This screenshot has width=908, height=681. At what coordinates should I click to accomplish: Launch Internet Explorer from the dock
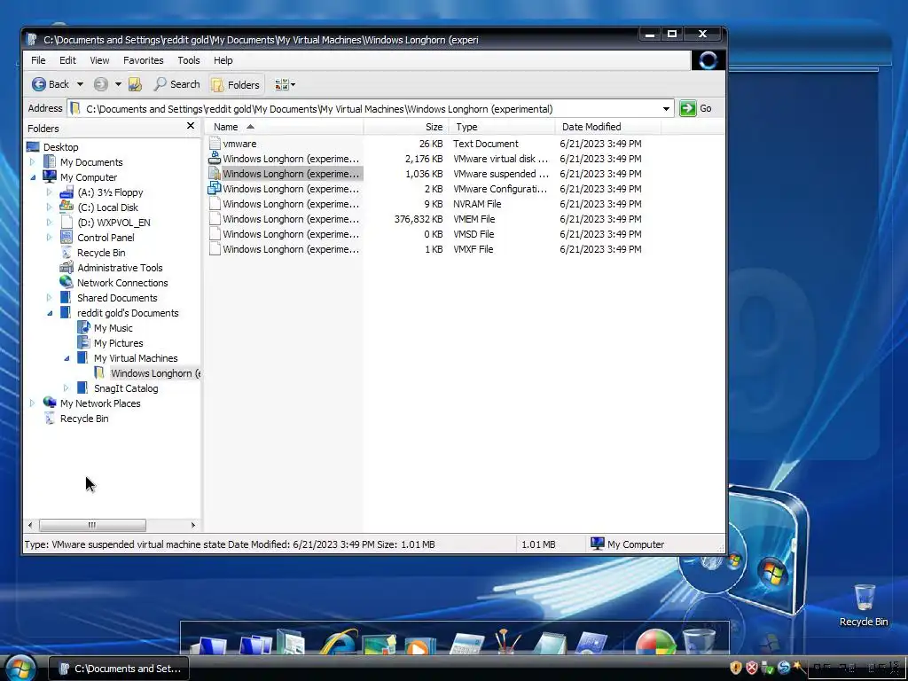339,642
